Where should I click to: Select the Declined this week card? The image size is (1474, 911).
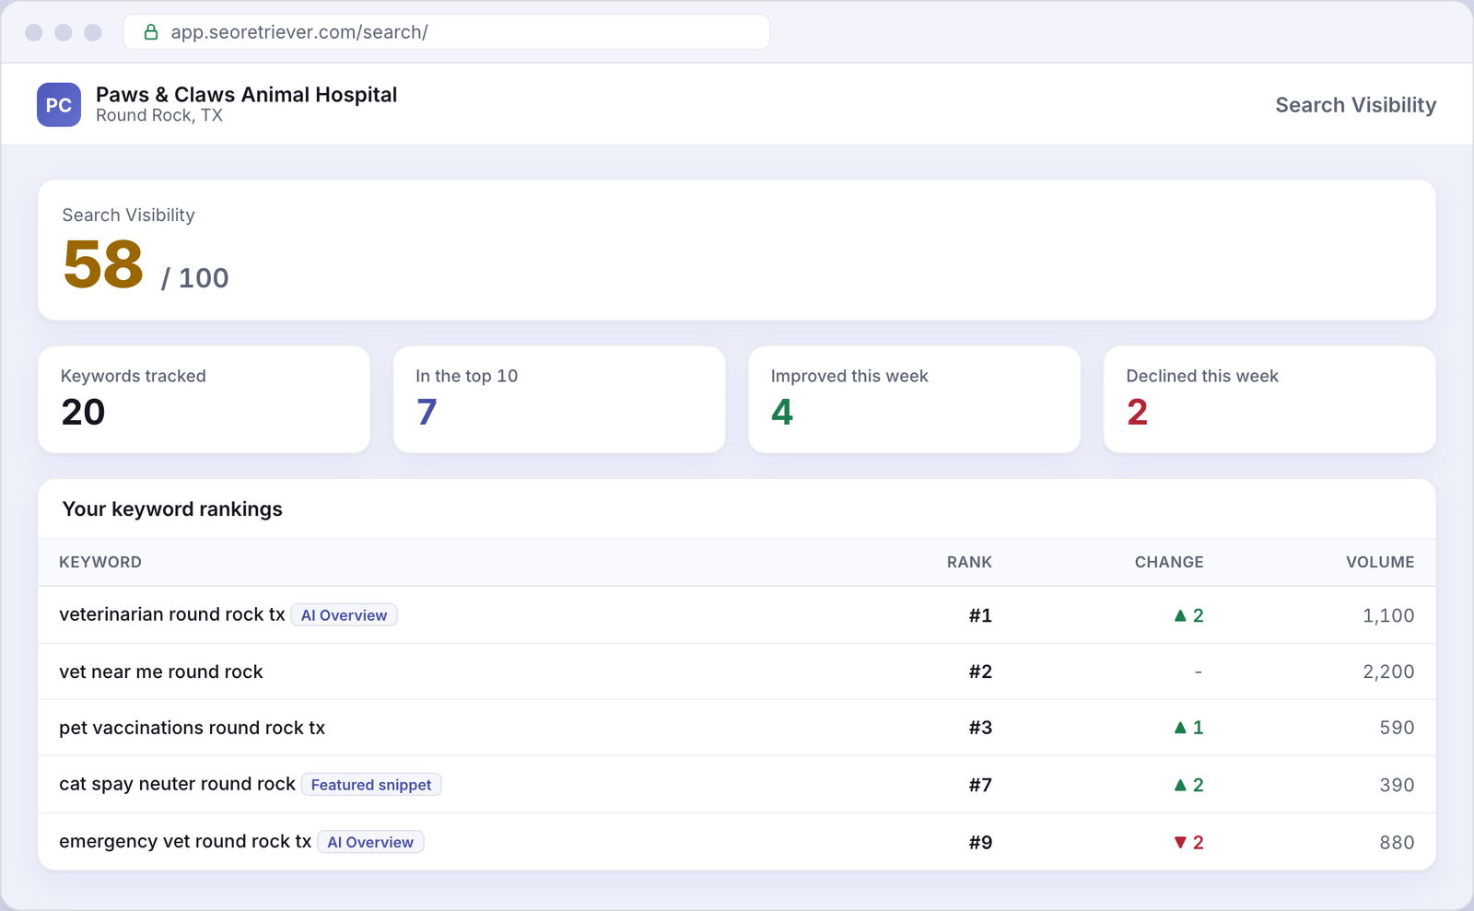(1269, 400)
